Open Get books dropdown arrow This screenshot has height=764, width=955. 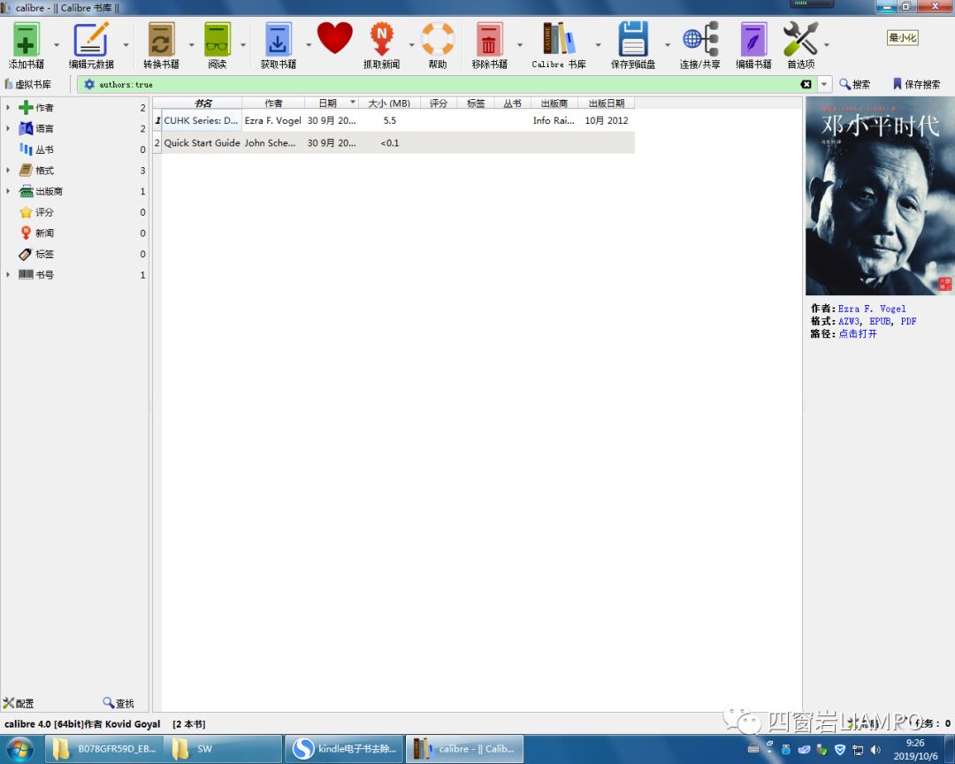[x=309, y=44]
